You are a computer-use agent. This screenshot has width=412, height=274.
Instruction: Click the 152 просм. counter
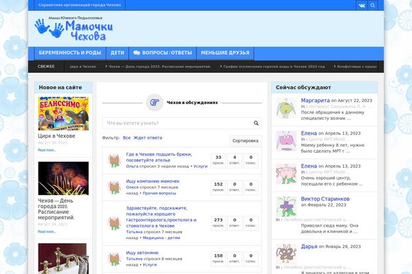(218, 187)
